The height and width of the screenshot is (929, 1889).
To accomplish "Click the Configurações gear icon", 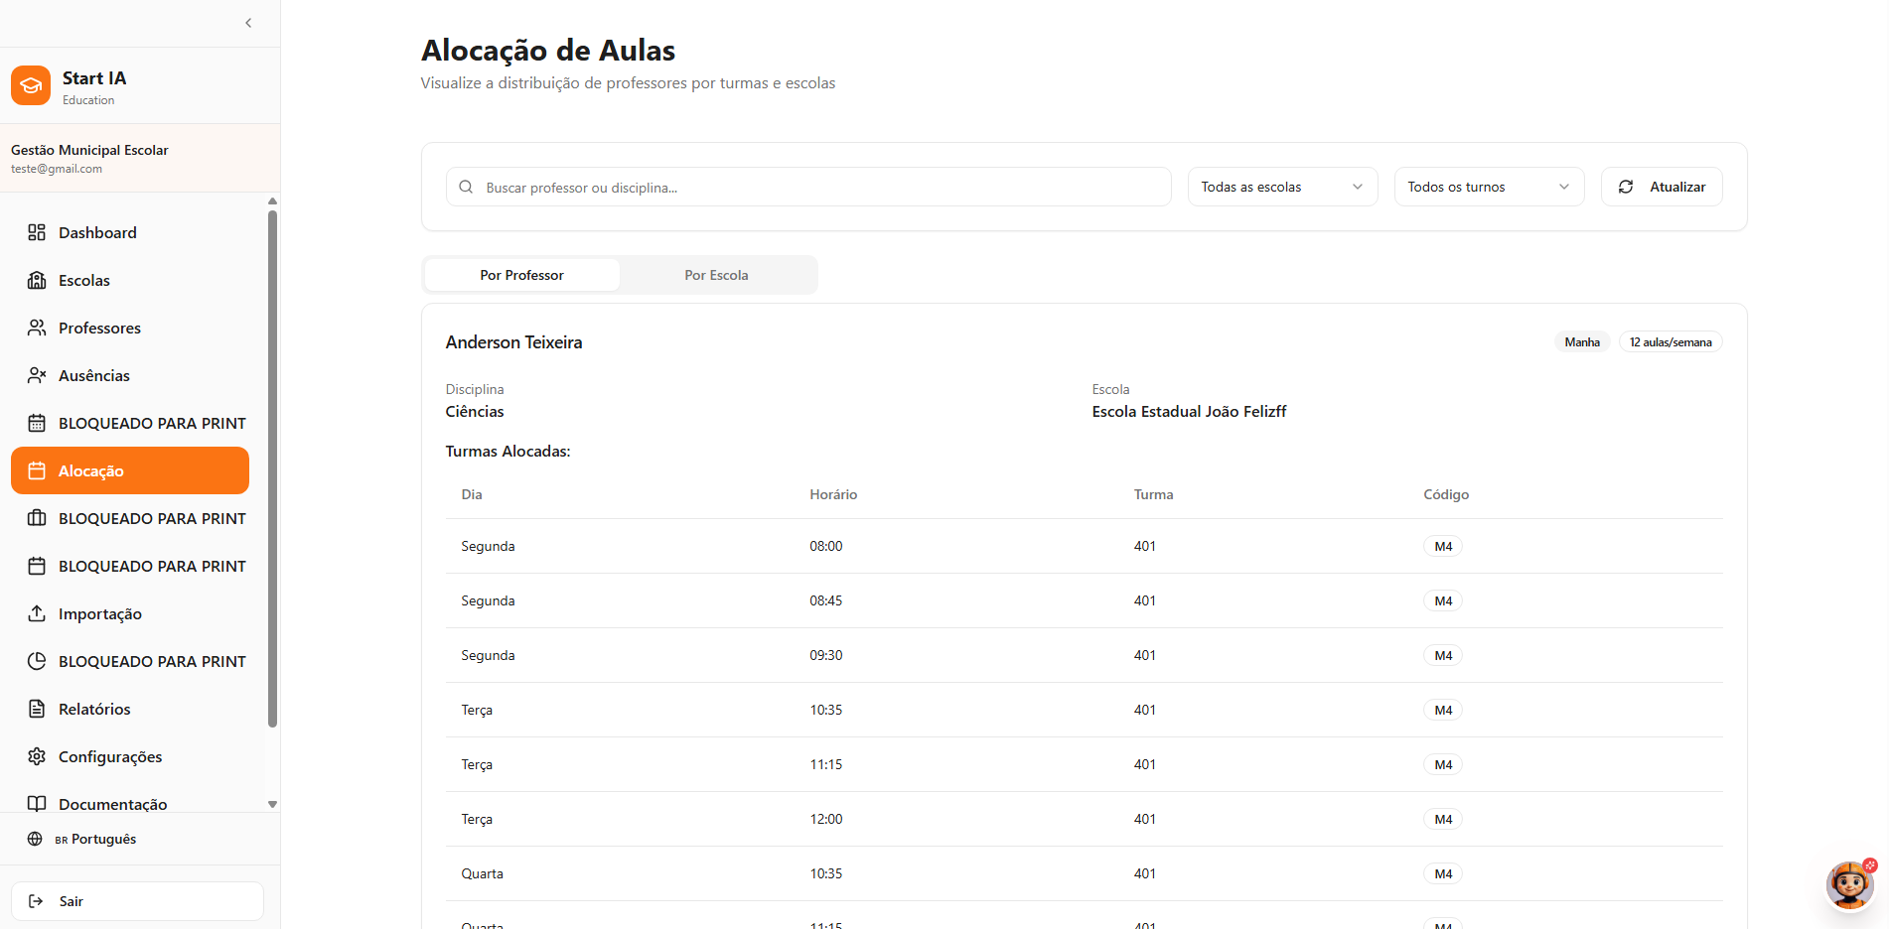I will [37, 756].
